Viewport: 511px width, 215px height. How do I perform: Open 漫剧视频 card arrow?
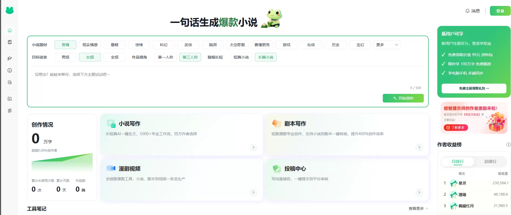coord(253,192)
